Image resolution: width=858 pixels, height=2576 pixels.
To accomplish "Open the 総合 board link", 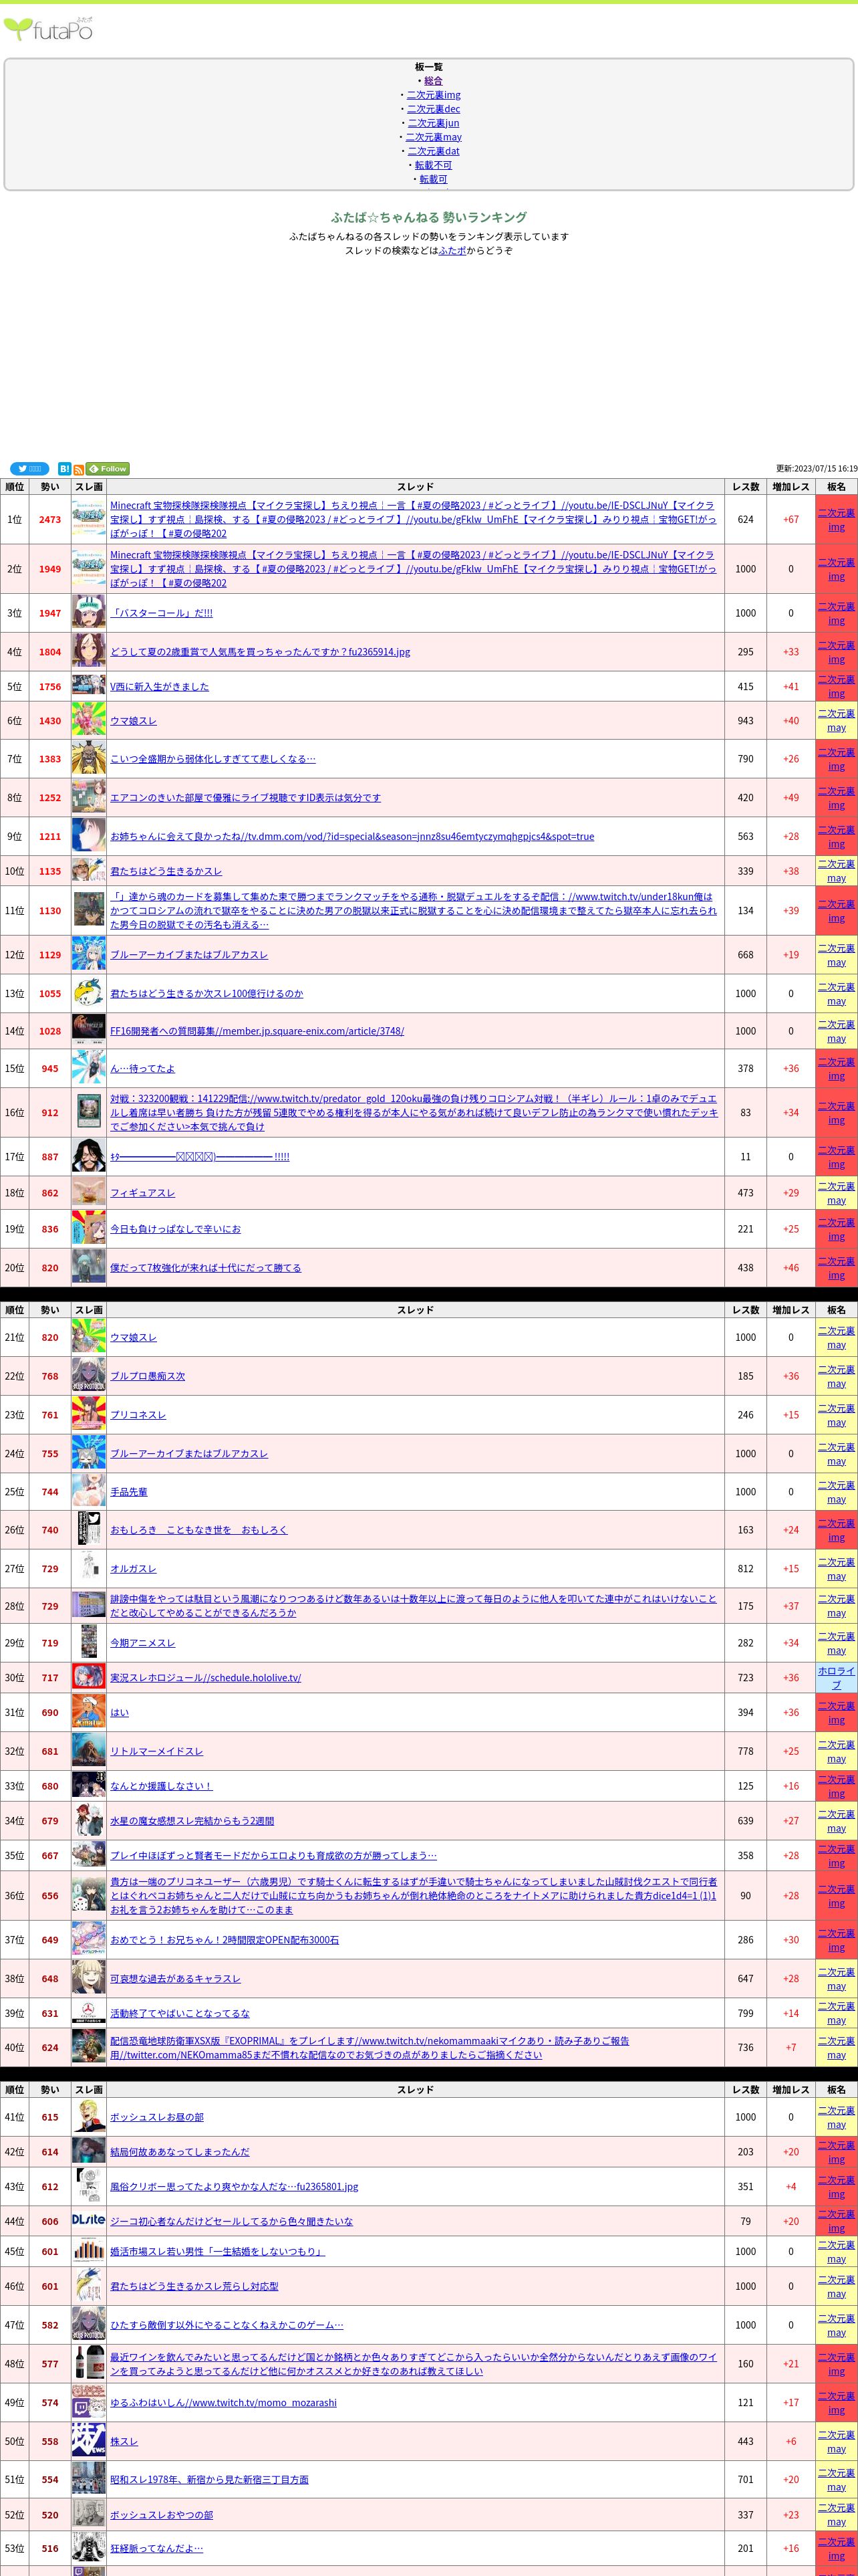I will click(x=434, y=81).
